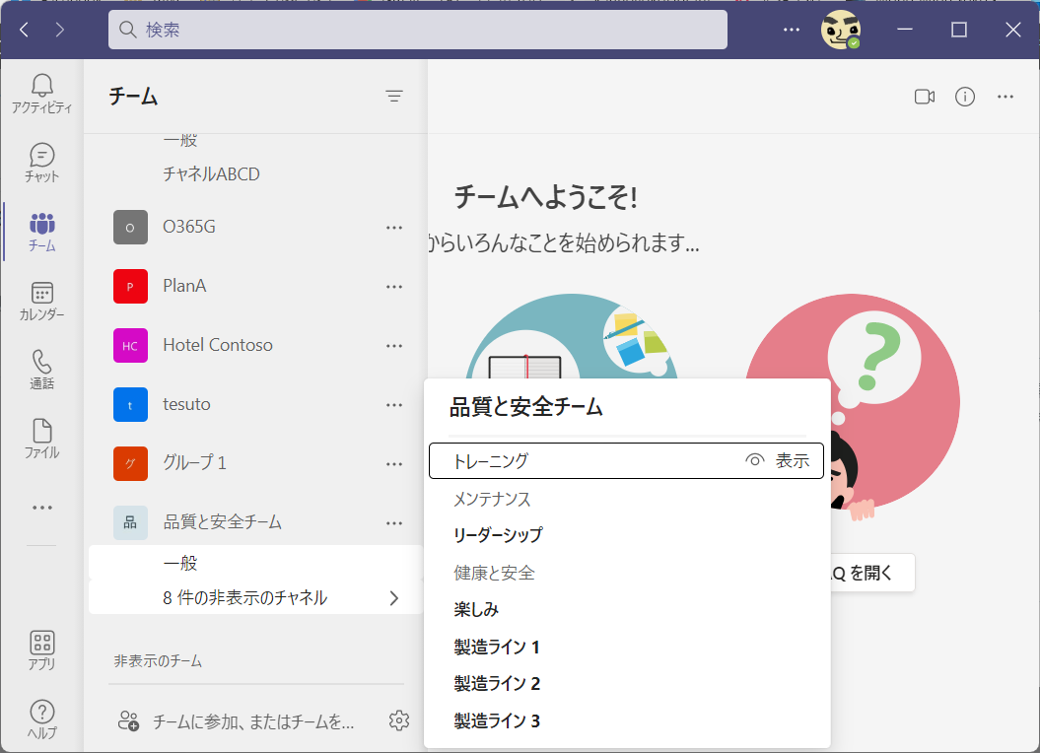This screenshot has height=753, width=1040.
Task: Start a video meeting with the camera icon
Action: pyautogui.click(x=925, y=97)
